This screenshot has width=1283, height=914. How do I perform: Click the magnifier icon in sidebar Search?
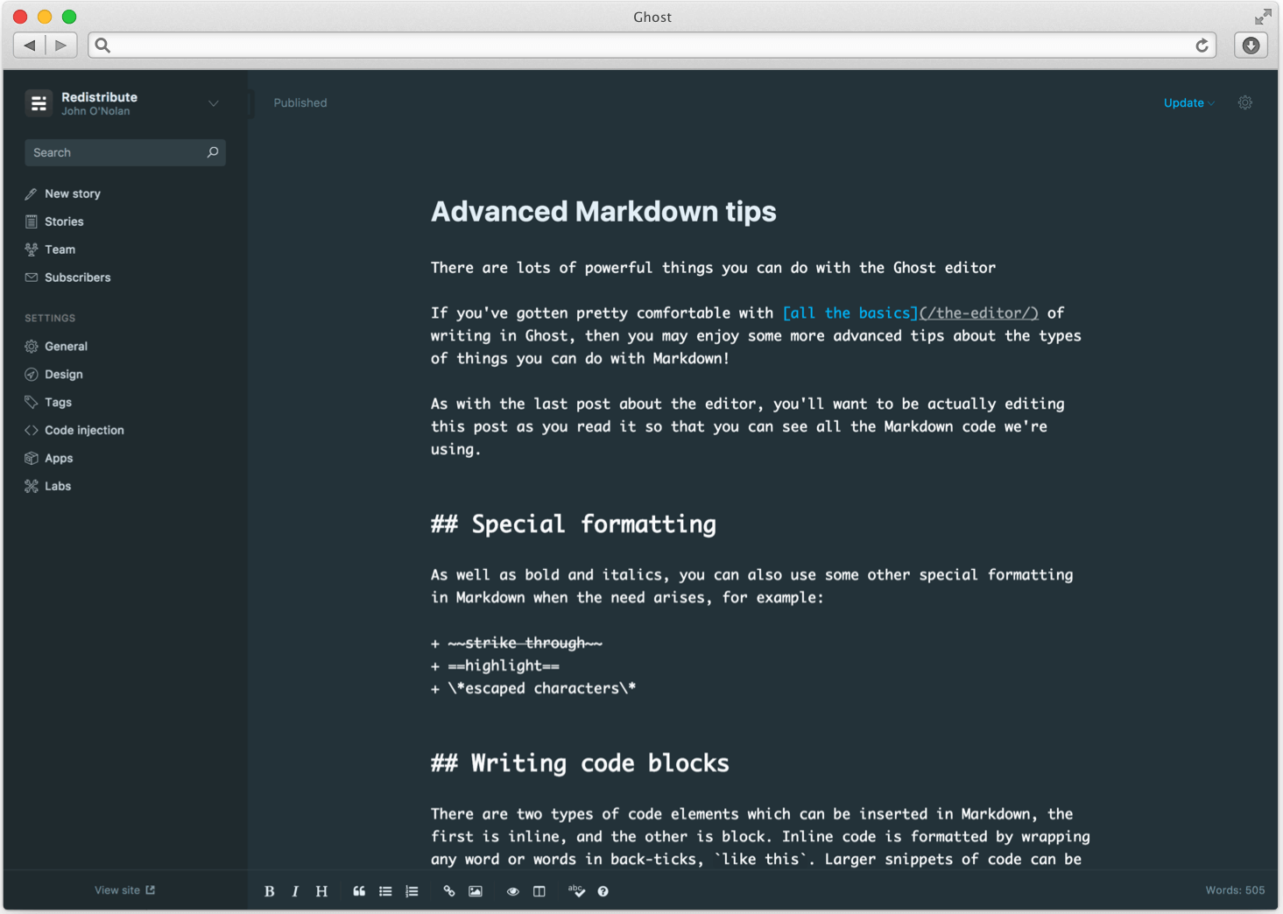pos(213,152)
